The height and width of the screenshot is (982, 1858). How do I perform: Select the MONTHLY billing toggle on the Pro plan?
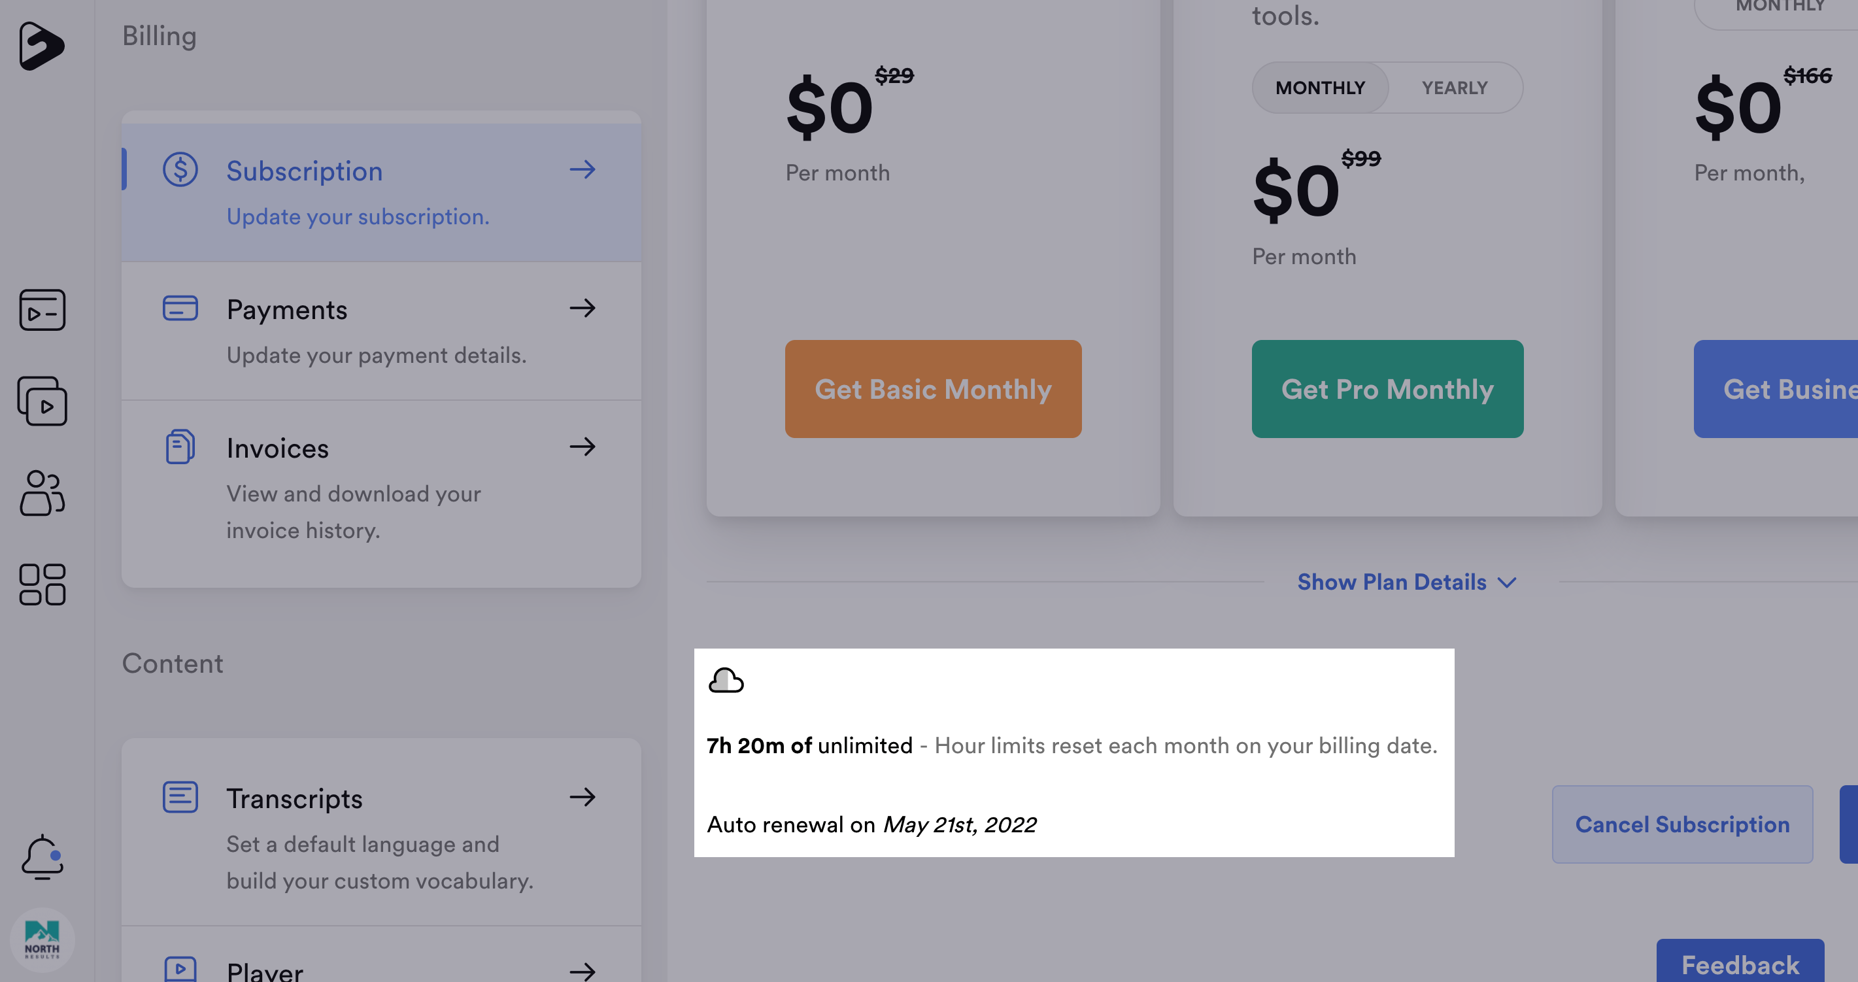1320,88
